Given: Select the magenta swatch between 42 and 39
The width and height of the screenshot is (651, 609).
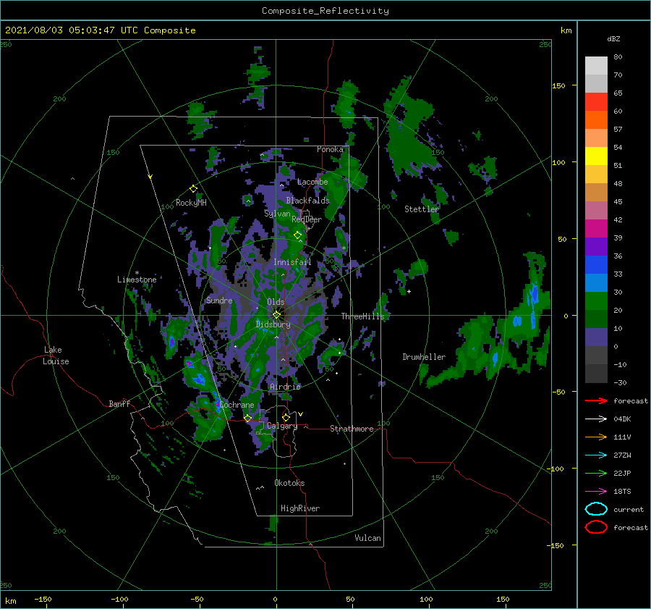Looking at the screenshot, I should (596, 229).
